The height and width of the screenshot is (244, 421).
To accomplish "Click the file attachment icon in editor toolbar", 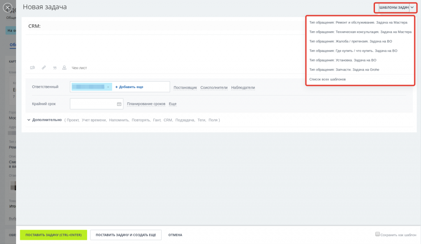I will click(x=32, y=68).
